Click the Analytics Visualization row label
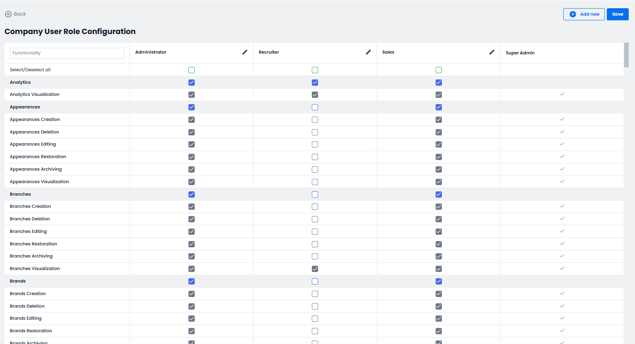The image size is (635, 344). click(34, 94)
